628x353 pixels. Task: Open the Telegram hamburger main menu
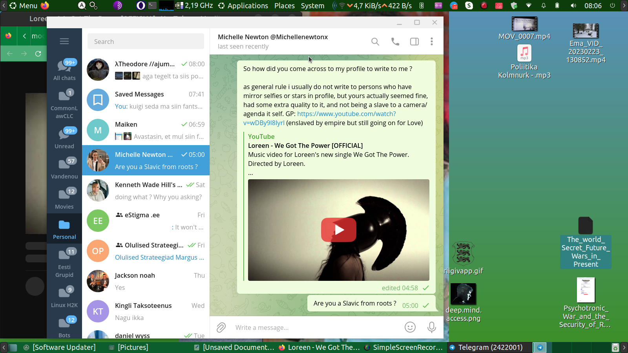pyautogui.click(x=64, y=41)
